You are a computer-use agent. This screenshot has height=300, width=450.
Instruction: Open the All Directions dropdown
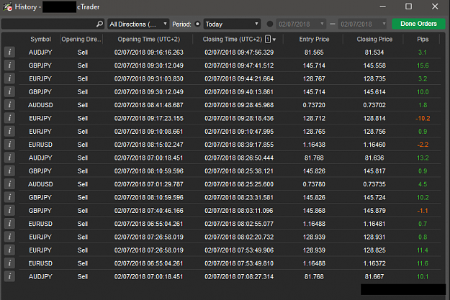[138, 24]
